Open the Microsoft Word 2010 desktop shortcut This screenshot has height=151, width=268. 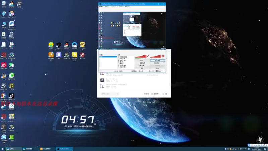[12, 26]
